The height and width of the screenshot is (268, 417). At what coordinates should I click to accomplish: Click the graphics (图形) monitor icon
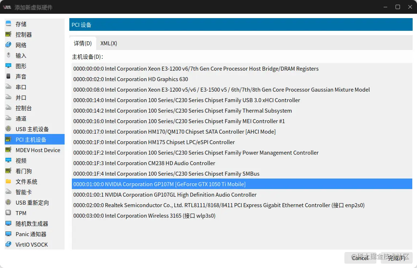click(8, 66)
